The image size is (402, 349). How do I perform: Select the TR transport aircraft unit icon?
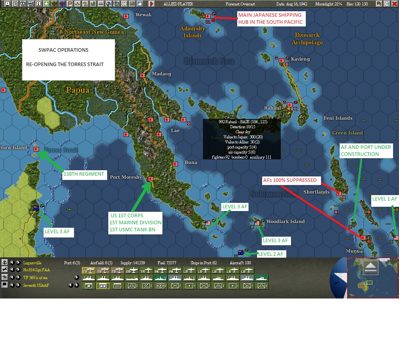coord(146,271)
